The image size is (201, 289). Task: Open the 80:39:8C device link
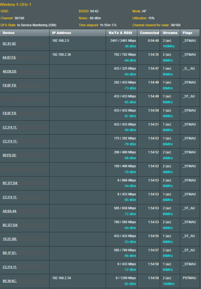[10, 281]
